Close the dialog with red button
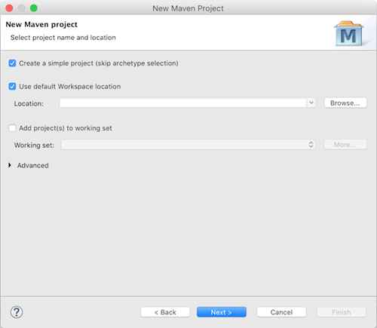 pos(9,8)
